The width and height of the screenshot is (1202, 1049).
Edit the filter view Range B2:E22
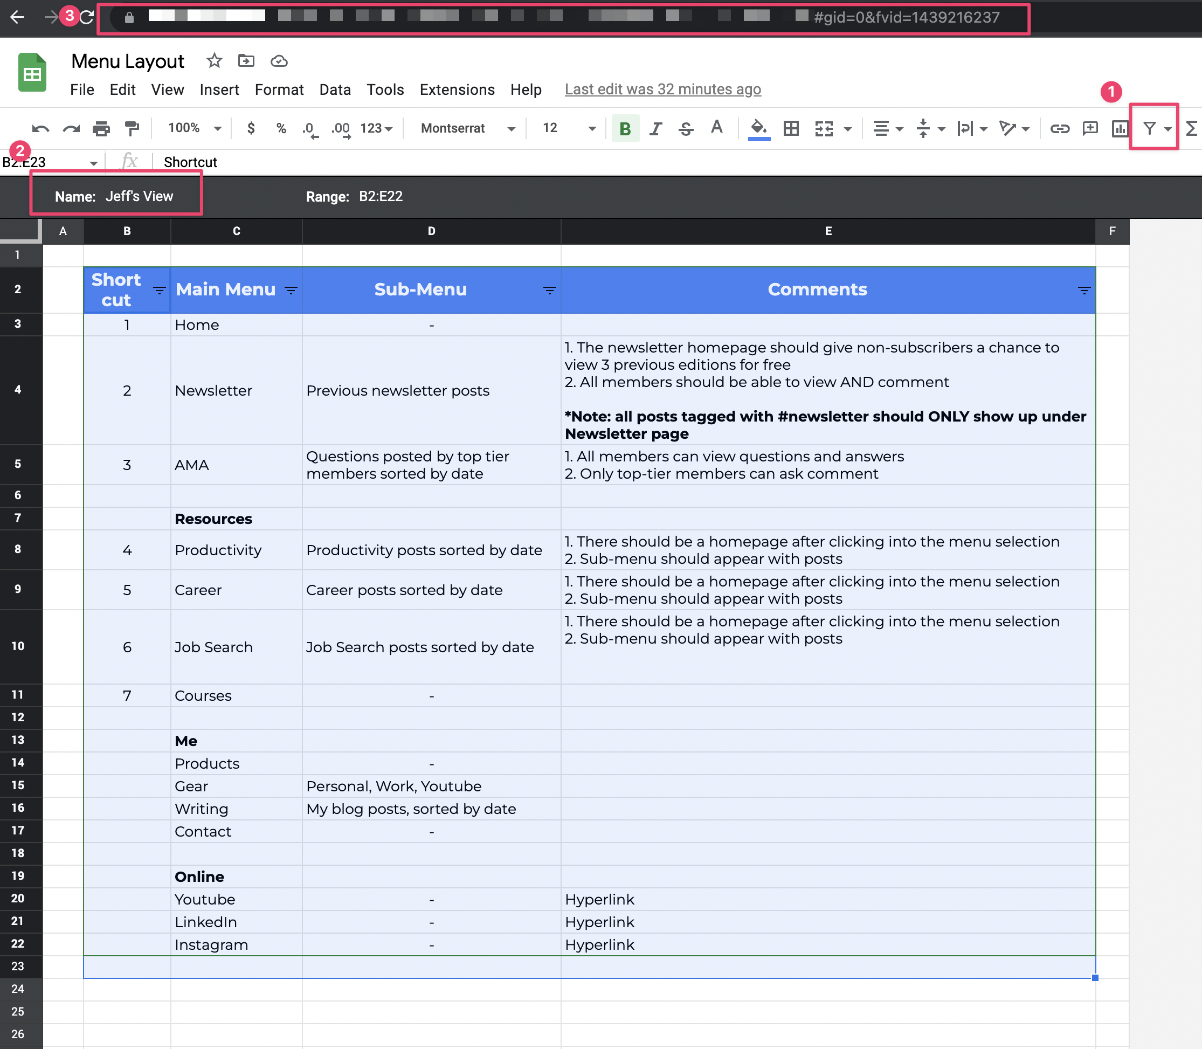click(381, 196)
